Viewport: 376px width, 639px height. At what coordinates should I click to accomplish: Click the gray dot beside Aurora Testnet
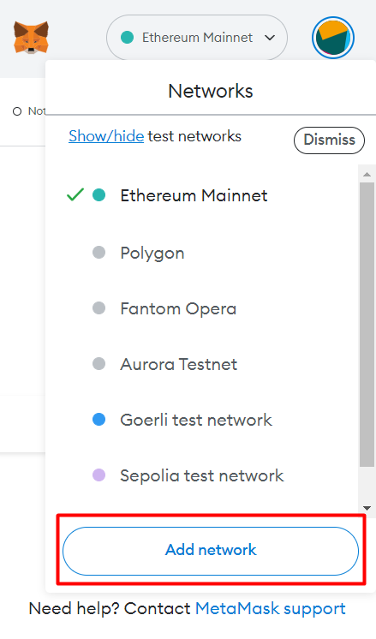pyautogui.click(x=99, y=363)
